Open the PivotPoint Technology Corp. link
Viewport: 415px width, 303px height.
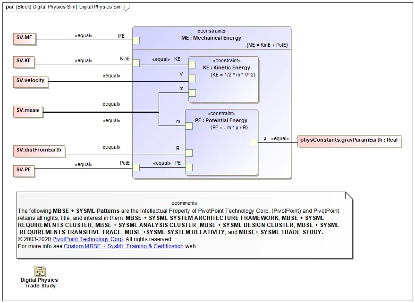[x=88, y=239]
